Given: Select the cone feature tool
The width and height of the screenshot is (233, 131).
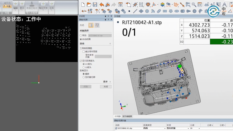Looking at the screenshot, I should [x=188, y=11].
